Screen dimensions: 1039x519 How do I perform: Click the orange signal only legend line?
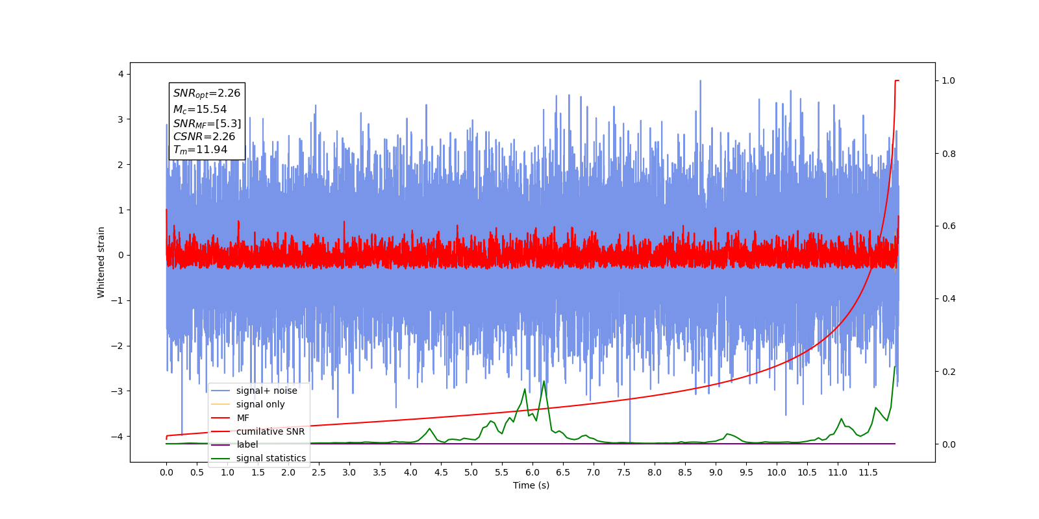[221, 404]
